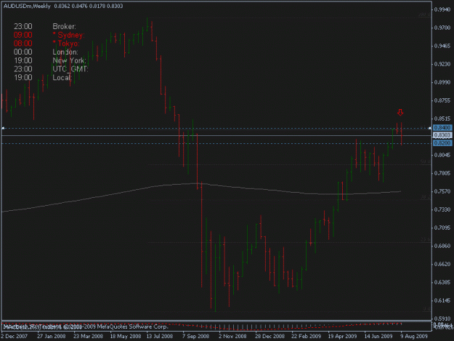Click the 27 Jan 2008 date label

[x=52, y=336]
